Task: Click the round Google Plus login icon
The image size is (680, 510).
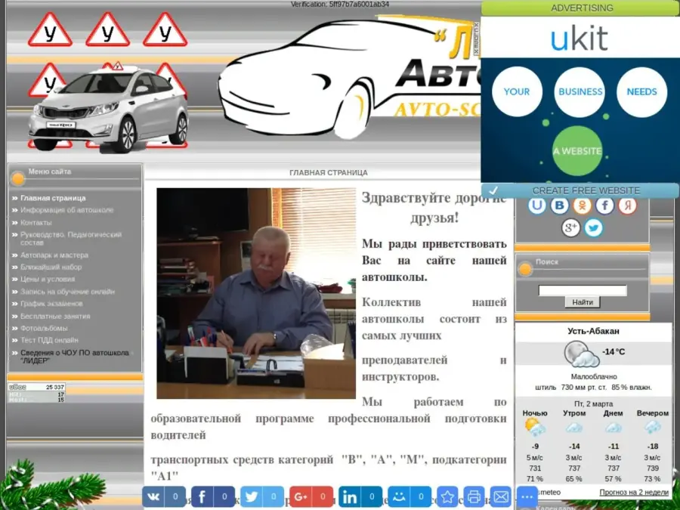Action: coord(571,227)
